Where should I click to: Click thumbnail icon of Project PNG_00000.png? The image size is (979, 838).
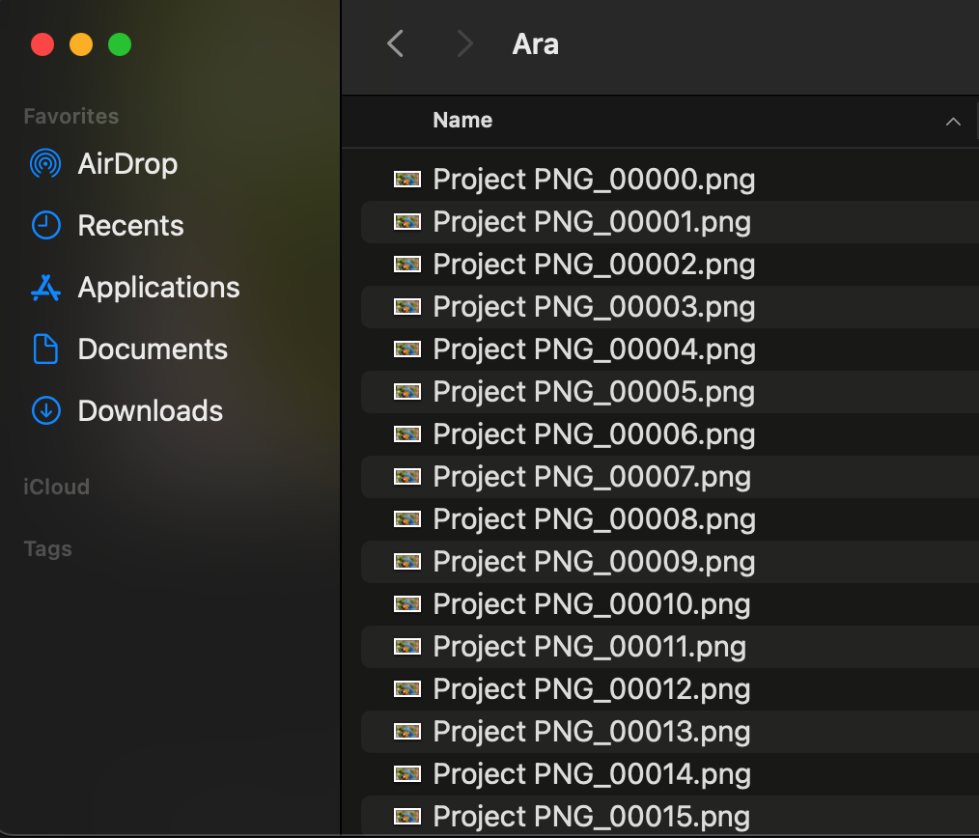(407, 180)
